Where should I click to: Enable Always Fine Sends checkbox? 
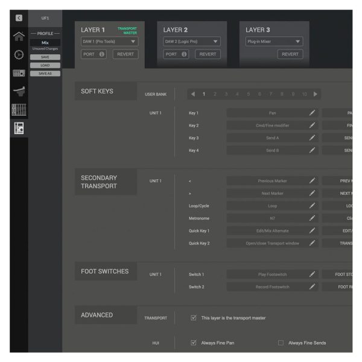pyautogui.click(x=281, y=343)
